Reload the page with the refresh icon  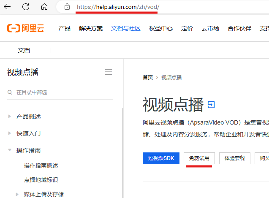point(26,7)
